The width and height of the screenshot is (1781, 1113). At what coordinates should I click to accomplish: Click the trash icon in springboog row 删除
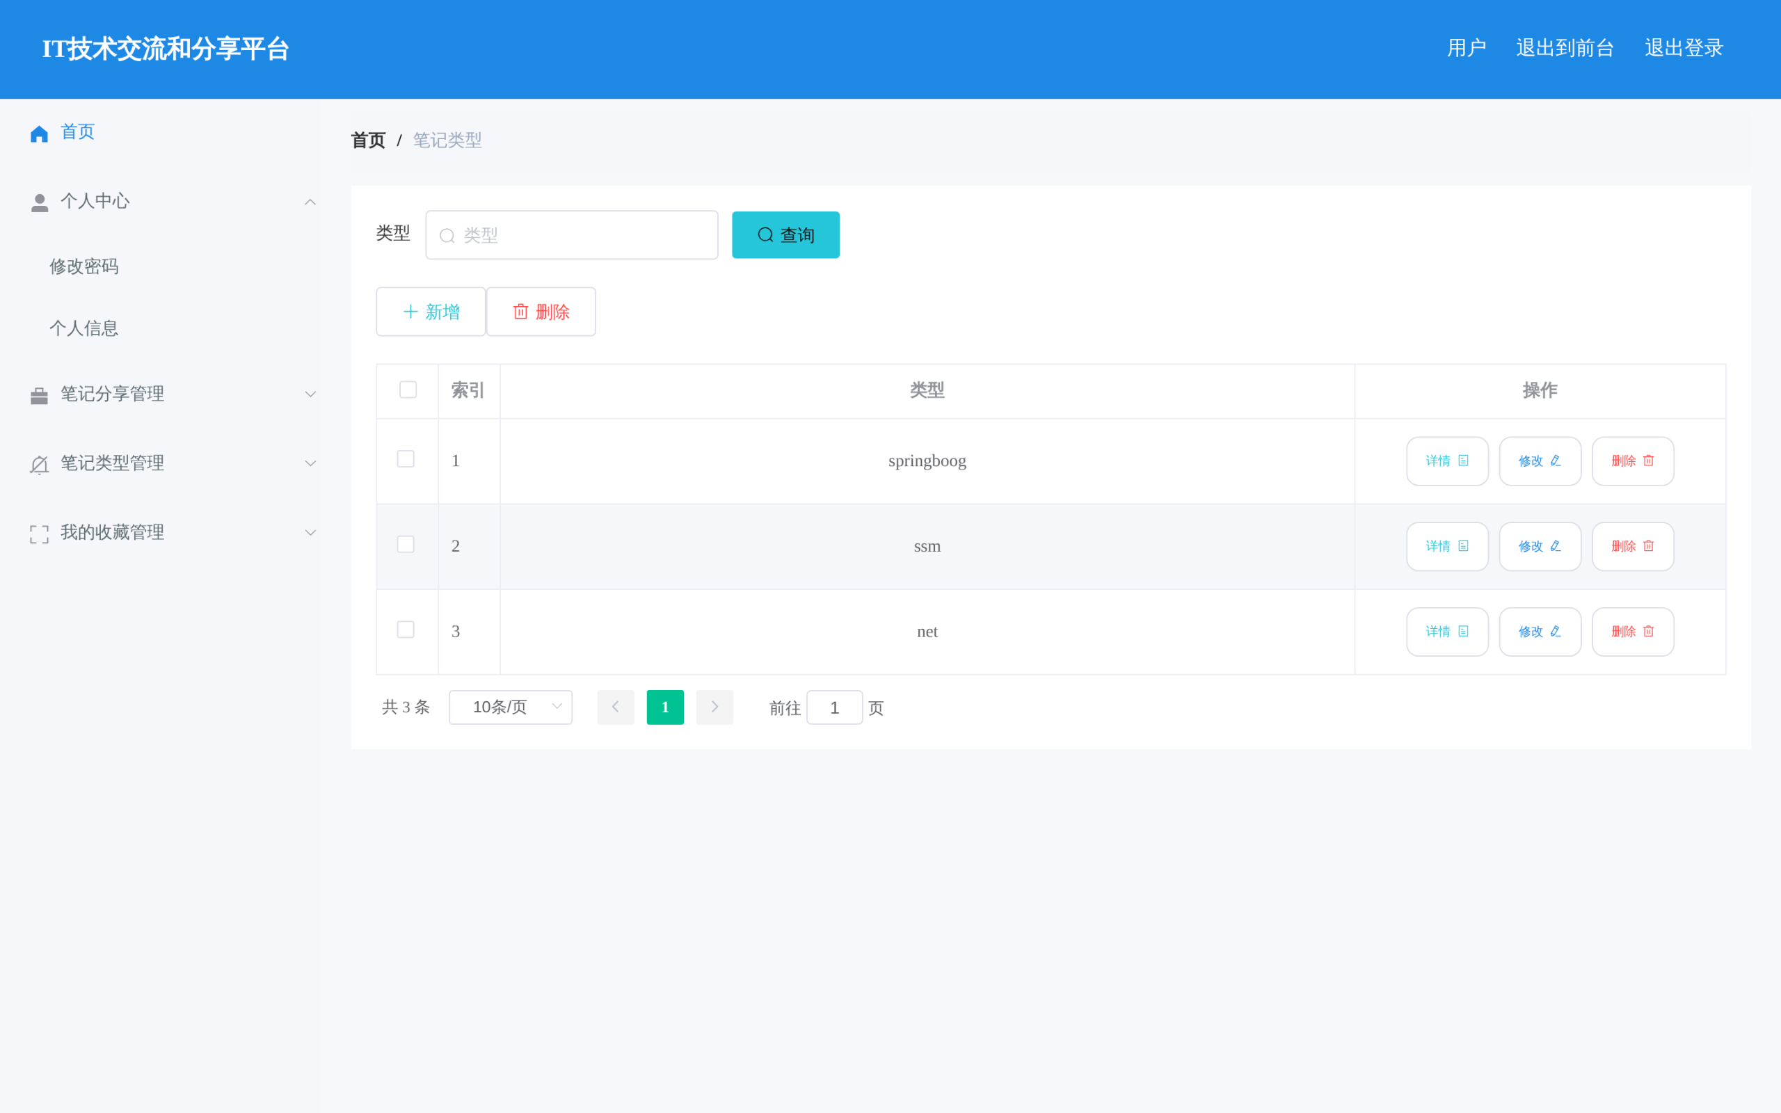(x=1649, y=461)
